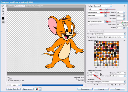
Task: Click the Отмена button
Action: tap(101, 89)
